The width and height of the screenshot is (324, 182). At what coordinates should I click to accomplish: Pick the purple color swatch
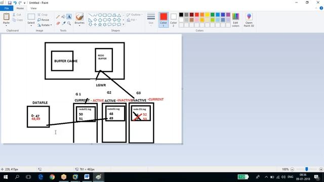[x=228, y=15]
